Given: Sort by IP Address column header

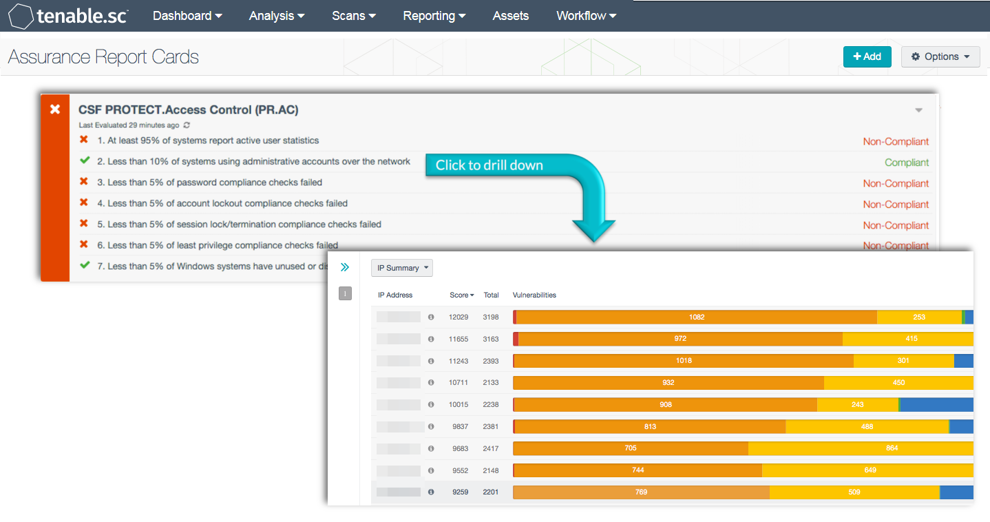Looking at the screenshot, I should point(395,295).
